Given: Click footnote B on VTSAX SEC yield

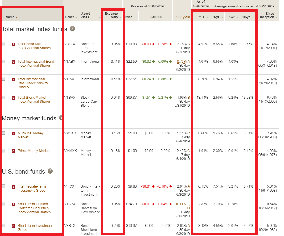Looking at the screenshot, I should (x=189, y=98).
